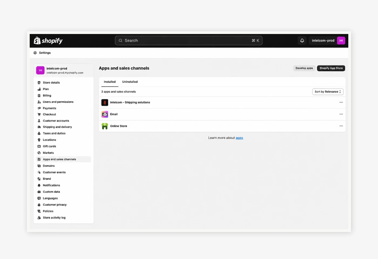The width and height of the screenshot is (378, 259).
Task: Click the Develop apps button
Action: point(304,68)
